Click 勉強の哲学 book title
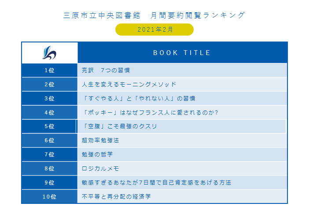309x214 pixels. click(97, 154)
